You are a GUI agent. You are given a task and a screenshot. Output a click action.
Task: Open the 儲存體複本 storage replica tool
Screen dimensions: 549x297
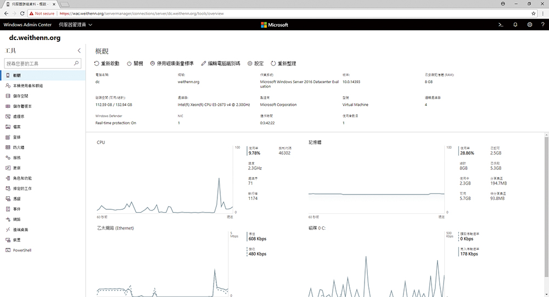point(42,106)
